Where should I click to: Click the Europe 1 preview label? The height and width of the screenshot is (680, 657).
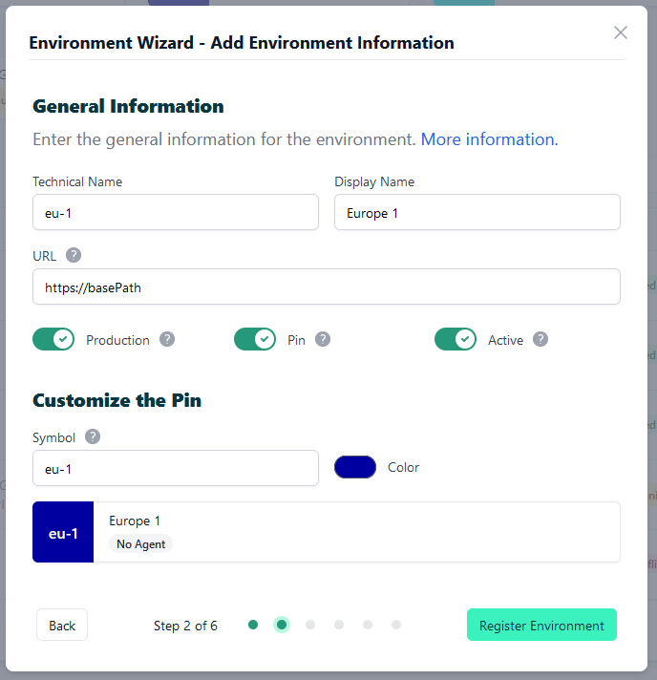coord(135,521)
